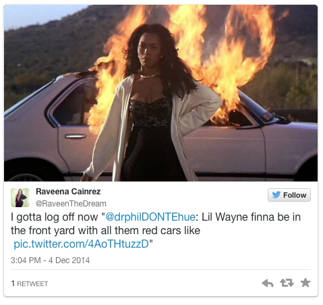Click the 3:04 PM - 4 Dec 2014 timestamp

click(x=50, y=260)
